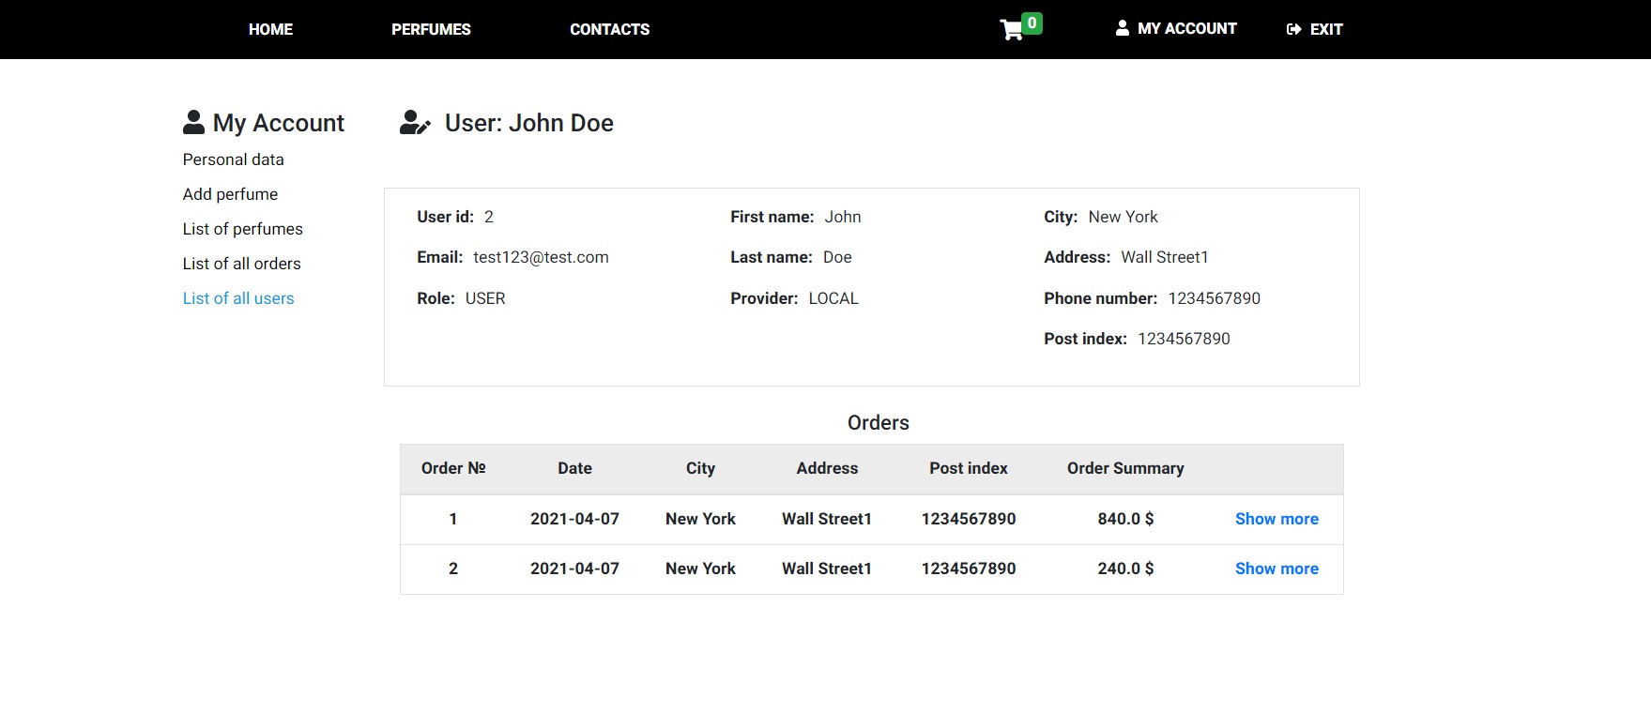Select Add perfume in the sidebar

coord(230,194)
